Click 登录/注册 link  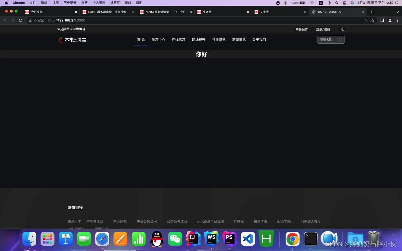coord(323,29)
